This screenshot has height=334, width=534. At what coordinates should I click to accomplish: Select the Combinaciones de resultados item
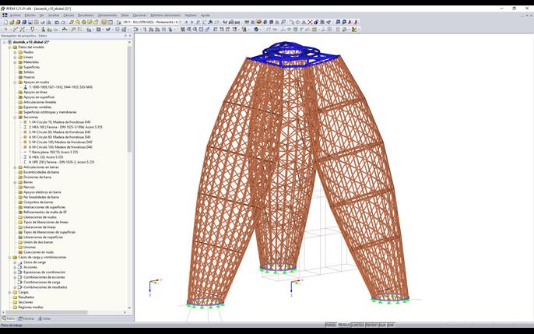45,287
